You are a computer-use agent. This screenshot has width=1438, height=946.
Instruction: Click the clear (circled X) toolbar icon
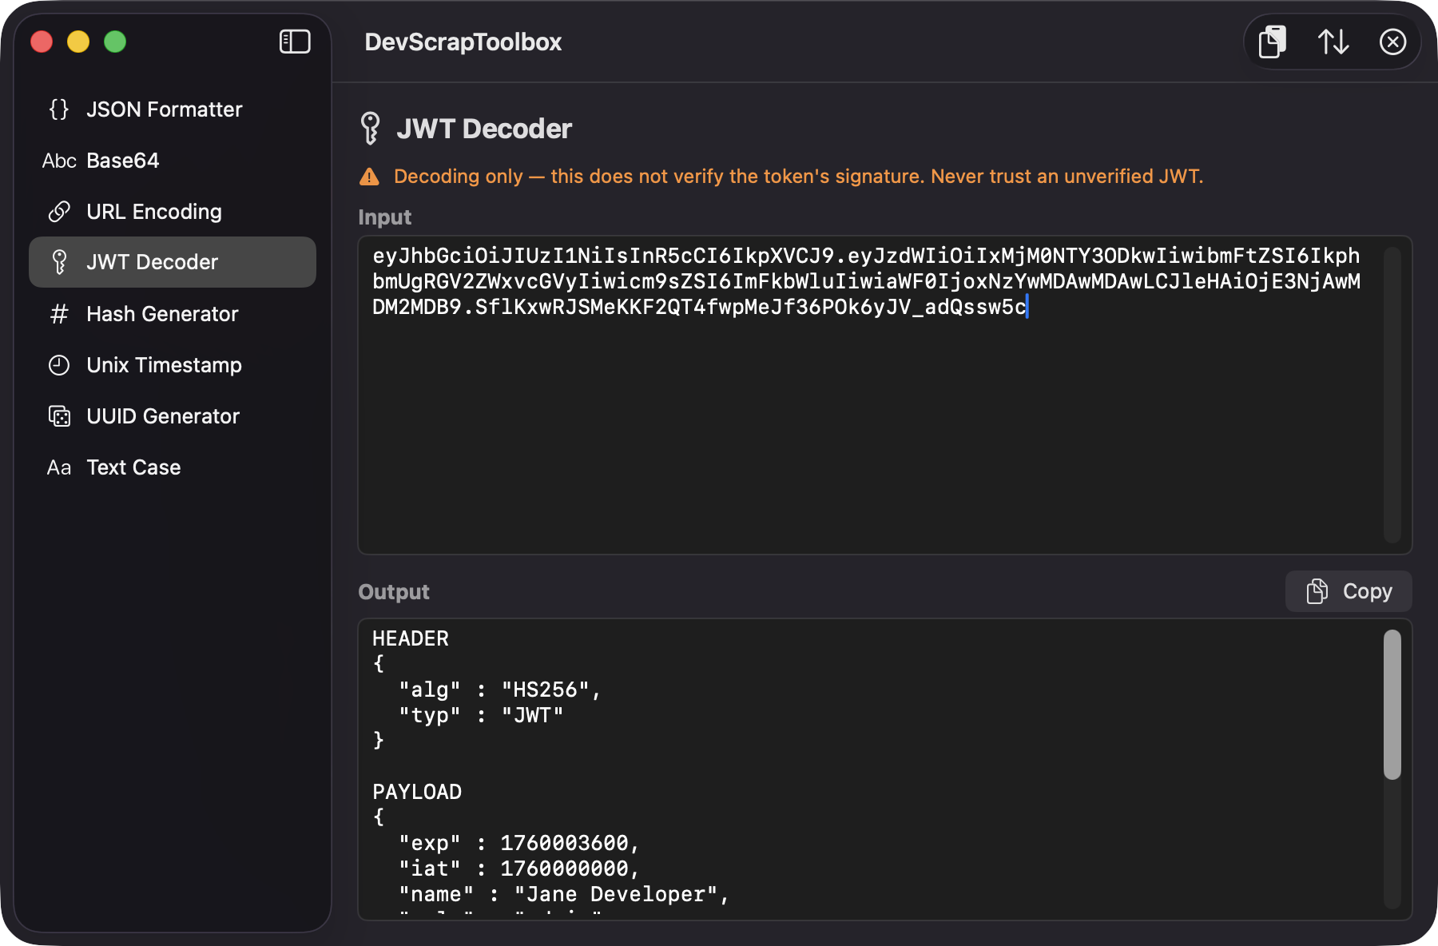point(1392,42)
